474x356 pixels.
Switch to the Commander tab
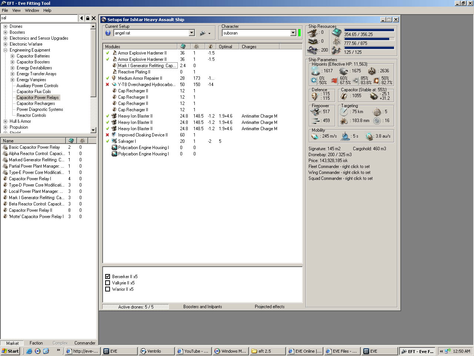85,343
